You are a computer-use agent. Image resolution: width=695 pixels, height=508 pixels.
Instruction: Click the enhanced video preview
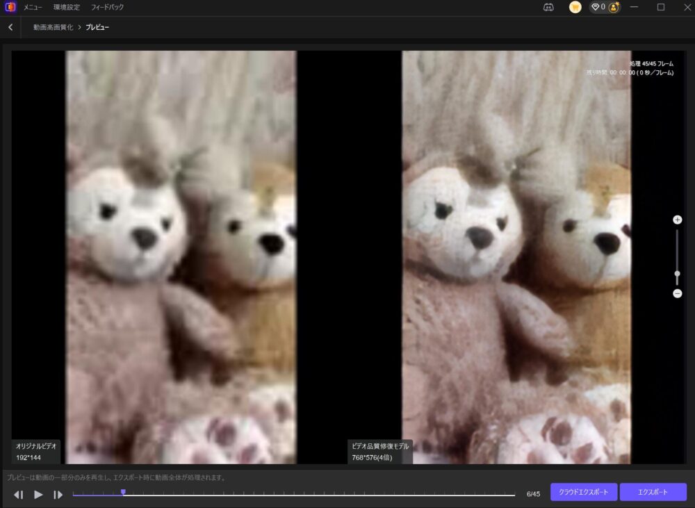(516, 257)
